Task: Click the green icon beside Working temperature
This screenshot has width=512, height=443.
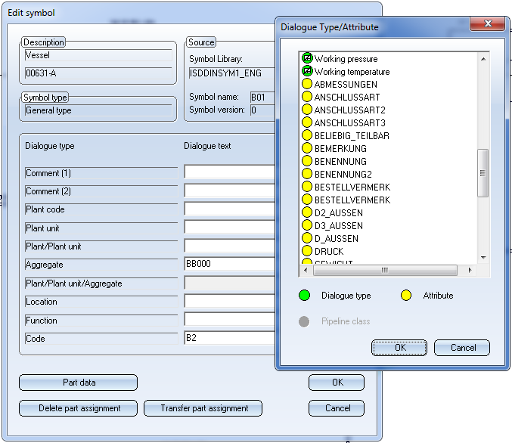Action: (307, 72)
